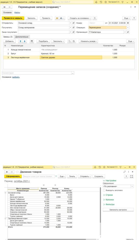Click the copy rows icon after Заполнить

69,41
